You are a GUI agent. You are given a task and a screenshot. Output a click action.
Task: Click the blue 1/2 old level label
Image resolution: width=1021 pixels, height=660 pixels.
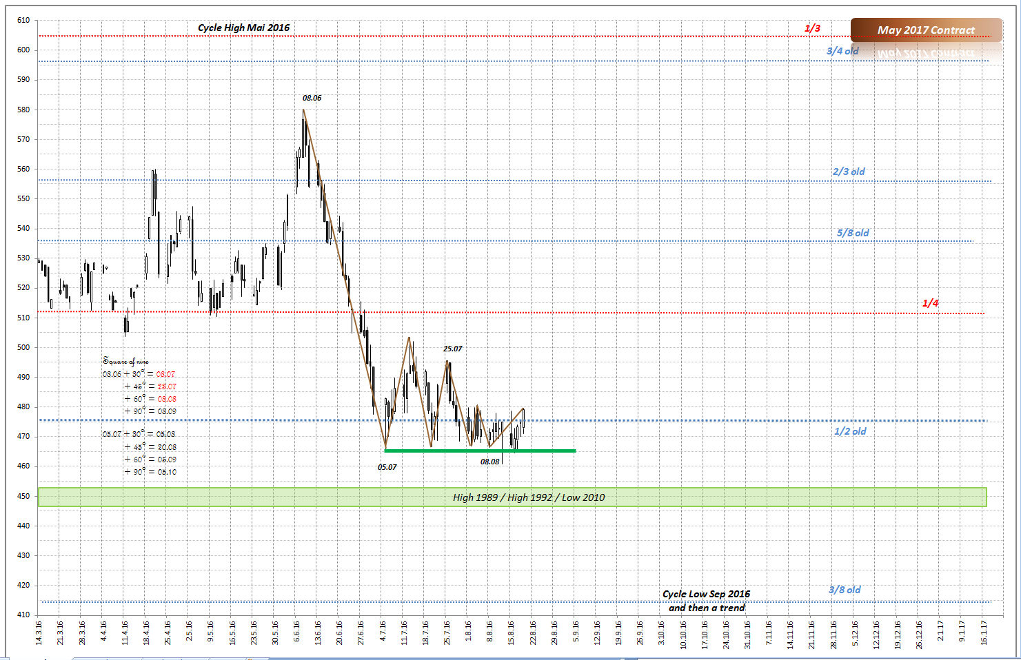coord(850,431)
